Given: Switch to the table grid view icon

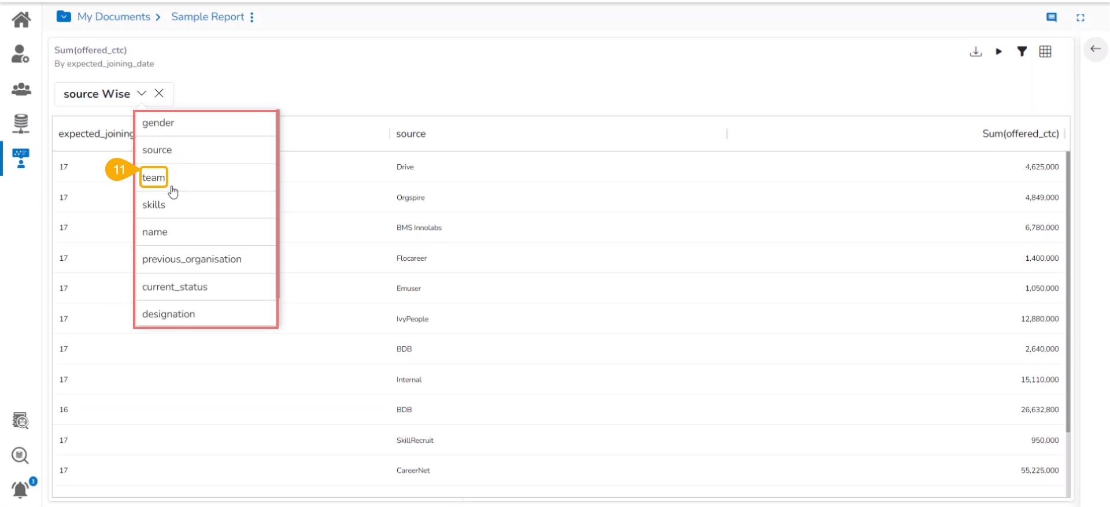Looking at the screenshot, I should tap(1045, 51).
